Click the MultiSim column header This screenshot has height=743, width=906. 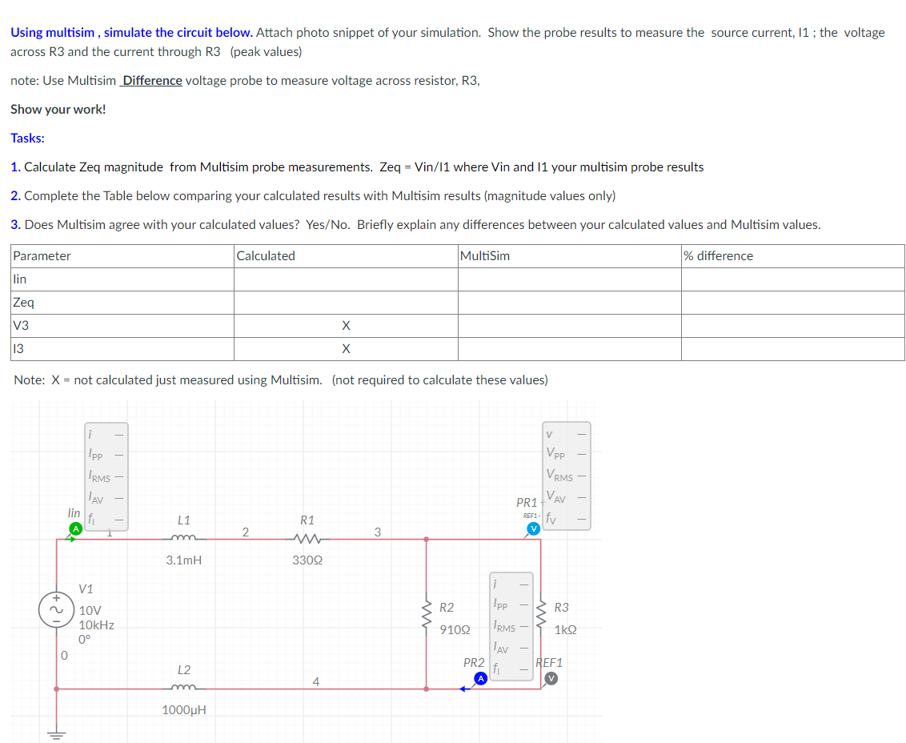[x=569, y=256]
